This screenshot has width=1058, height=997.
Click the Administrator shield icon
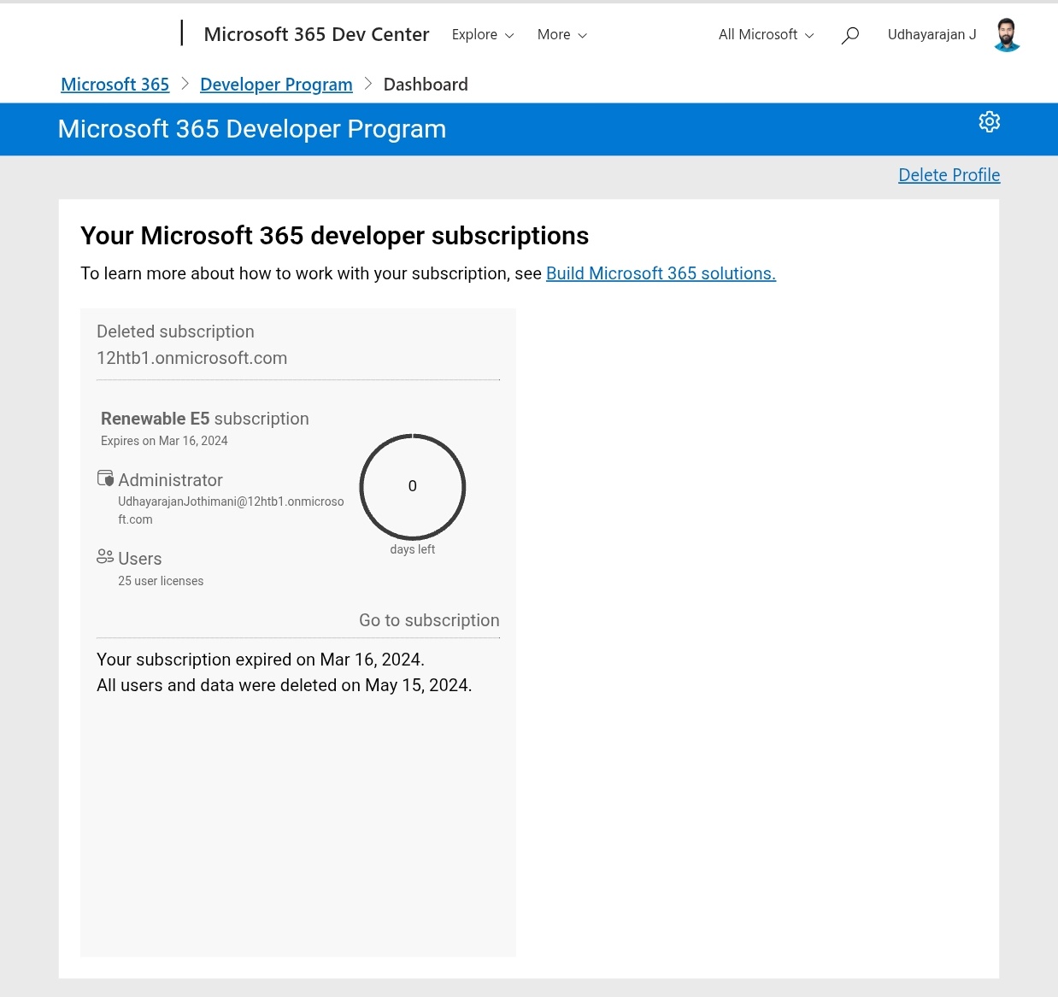[x=105, y=478]
